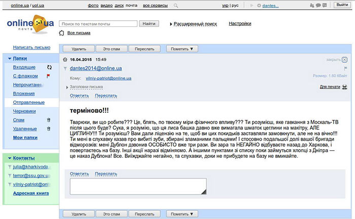Click Переслать link under message headers

(x=106, y=96)
